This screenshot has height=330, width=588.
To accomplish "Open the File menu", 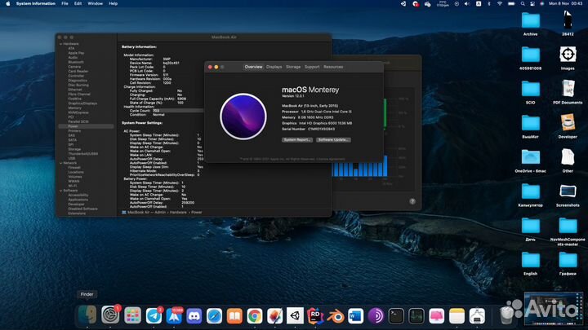I will click(x=65, y=3).
